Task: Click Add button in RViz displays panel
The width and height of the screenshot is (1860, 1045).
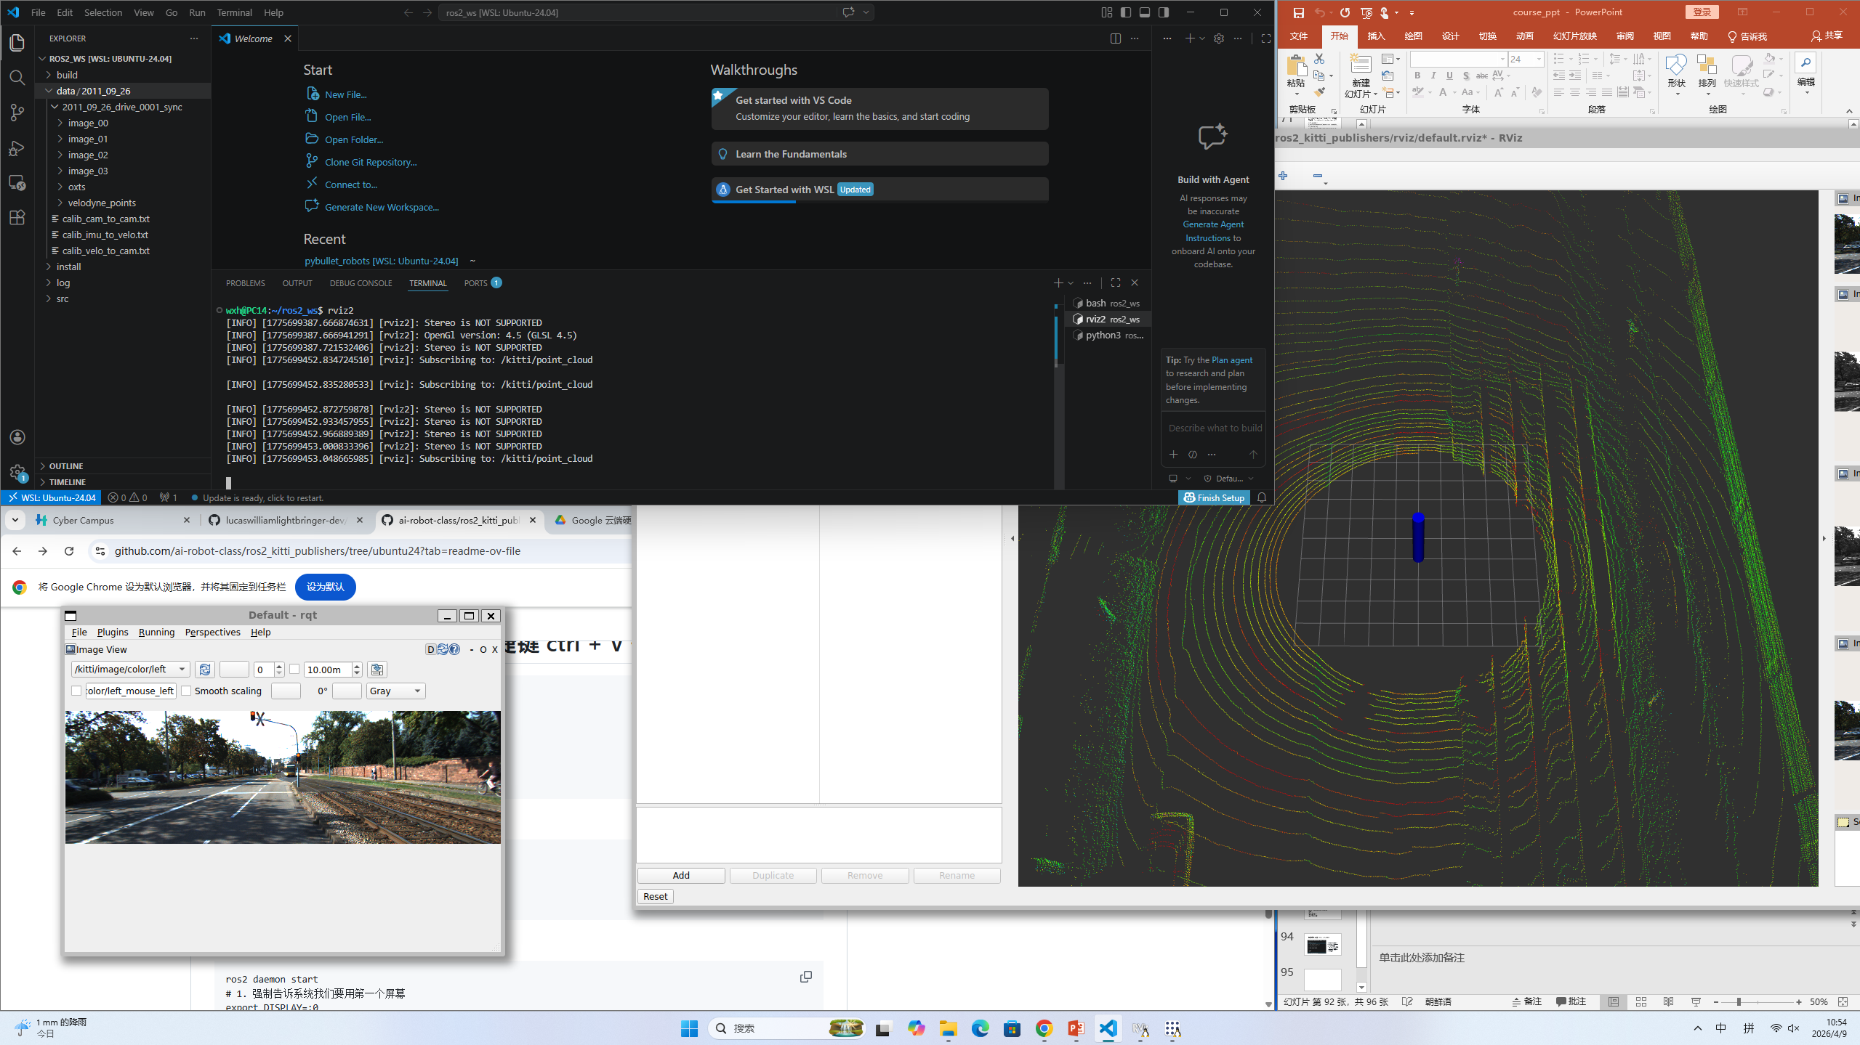Action: coord(681,876)
